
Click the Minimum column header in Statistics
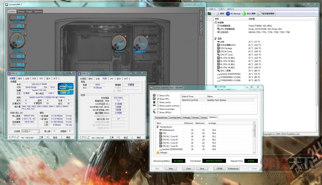point(189,123)
